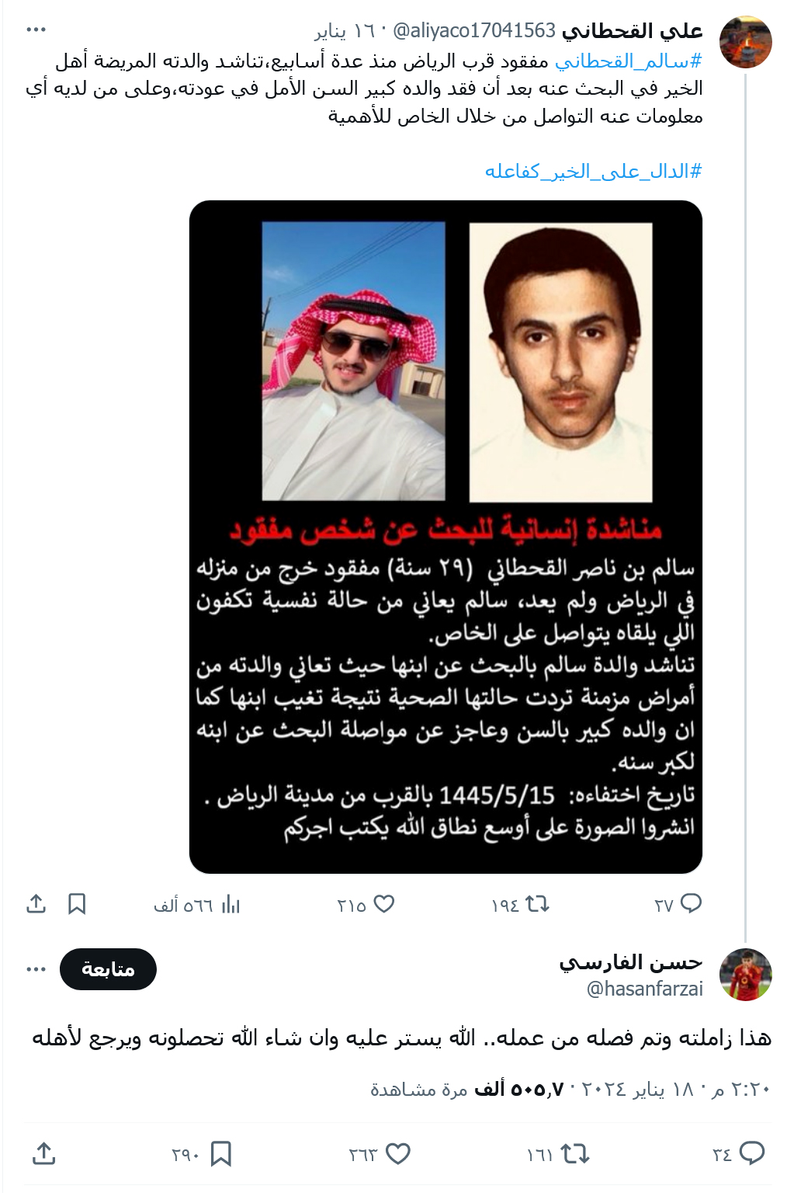This screenshot has width=787, height=1203.
Task: Open hashtag #سالم_القحطاني
Action: click(x=629, y=61)
